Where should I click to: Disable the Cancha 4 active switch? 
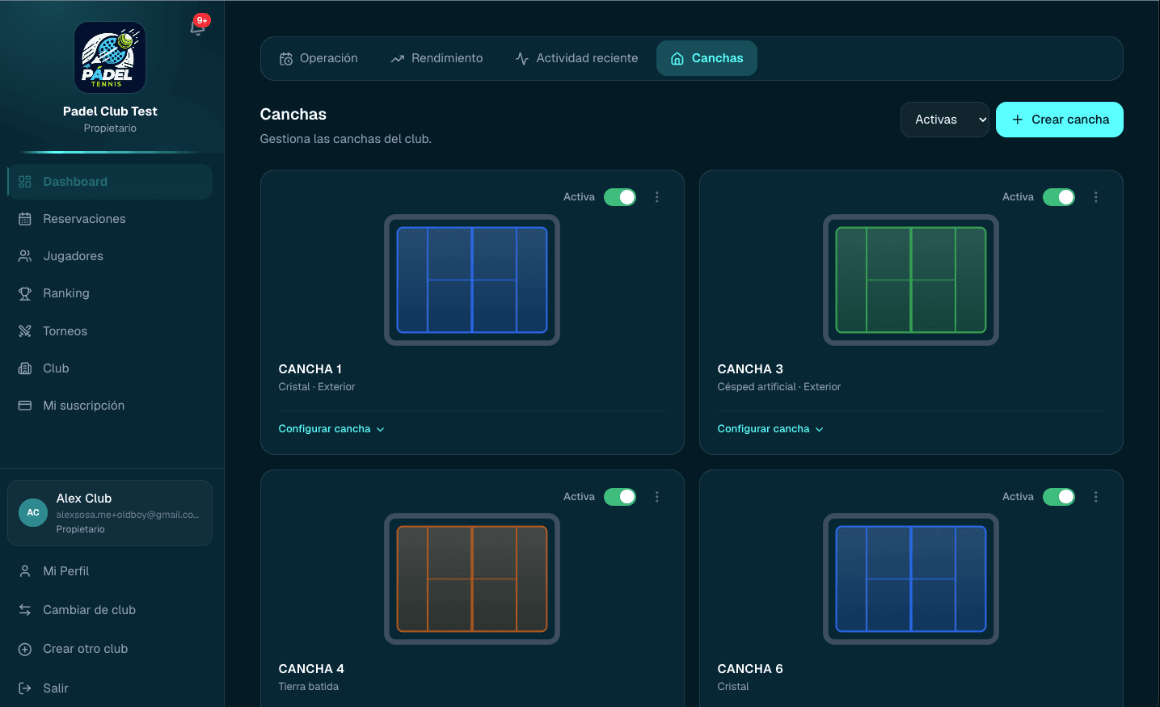click(620, 497)
